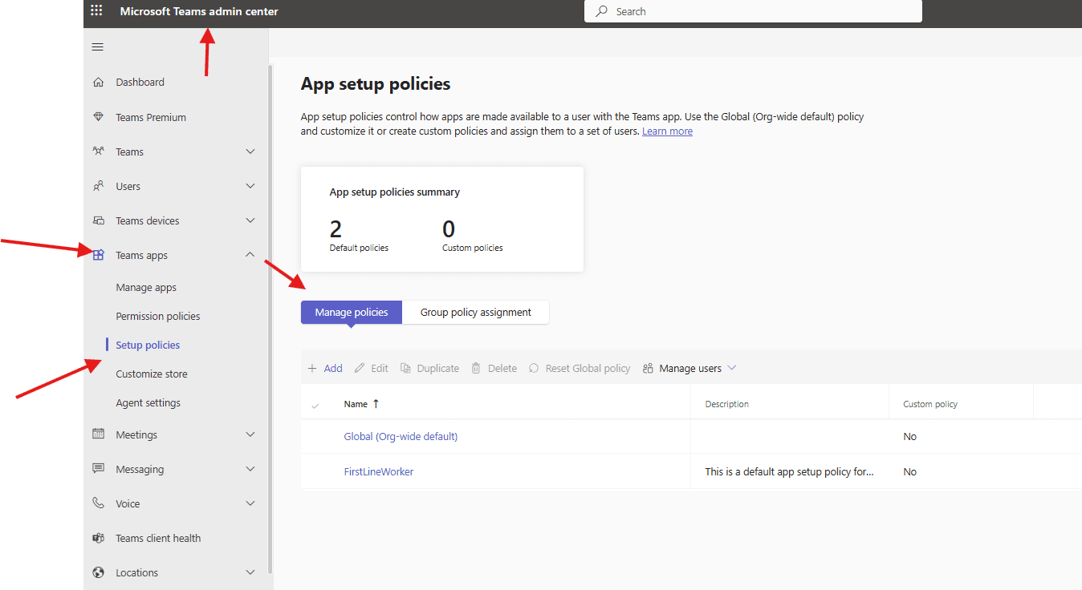Viewport: 1082px width, 590px height.
Task: Open the app launcher waffle icon
Action: [x=96, y=10]
